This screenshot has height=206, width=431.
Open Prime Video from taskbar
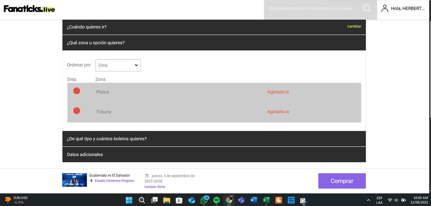[291, 200]
